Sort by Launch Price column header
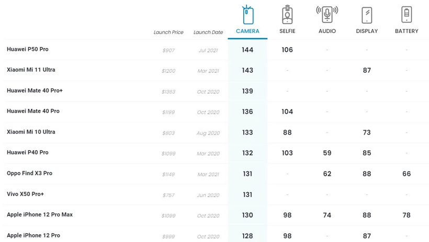This screenshot has height=242, width=429. (168, 32)
